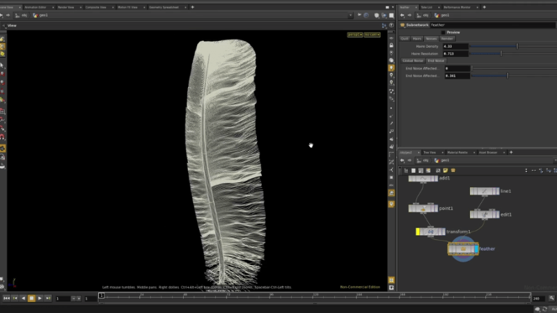Switch to the Geometry Spreadsheet tab

coord(164,6)
